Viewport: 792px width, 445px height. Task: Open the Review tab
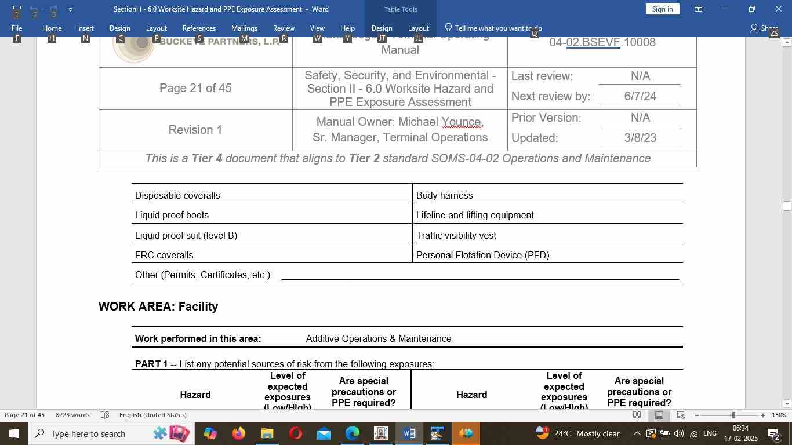pos(284,28)
